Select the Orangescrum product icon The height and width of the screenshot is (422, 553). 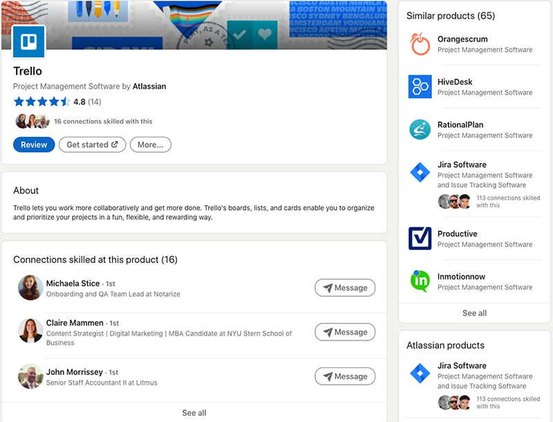tap(420, 44)
